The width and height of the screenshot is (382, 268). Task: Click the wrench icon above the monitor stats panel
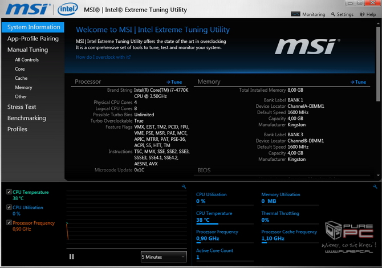pos(377,186)
